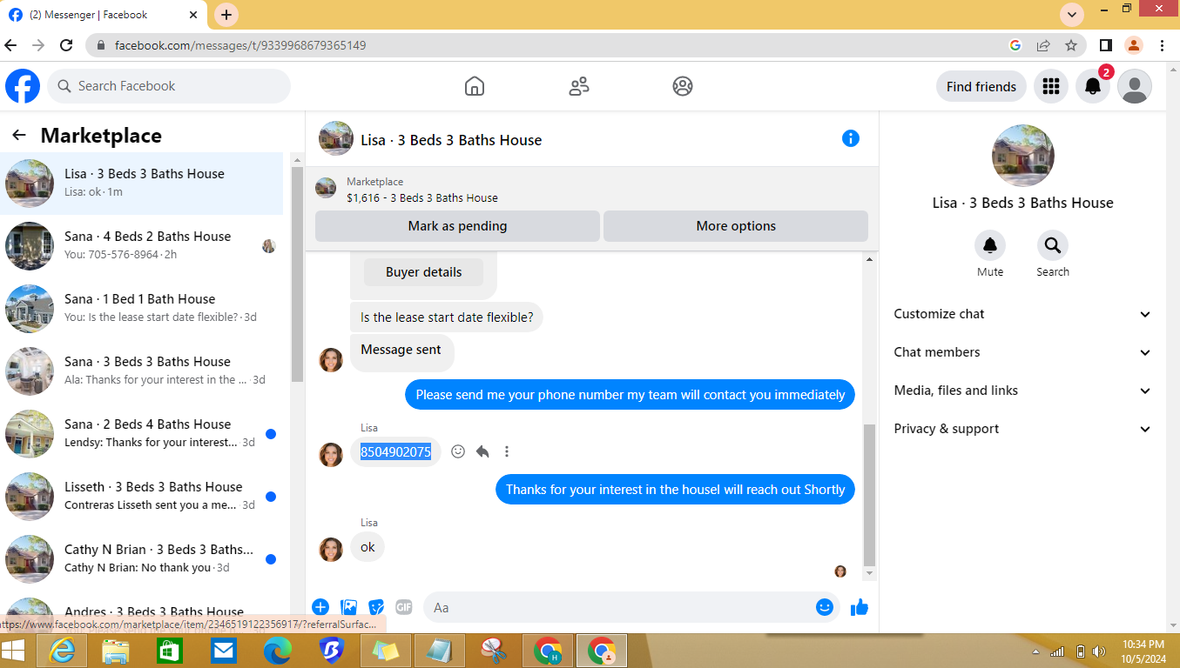
Task: Open the notifications bell with badge
Action: [x=1093, y=86]
